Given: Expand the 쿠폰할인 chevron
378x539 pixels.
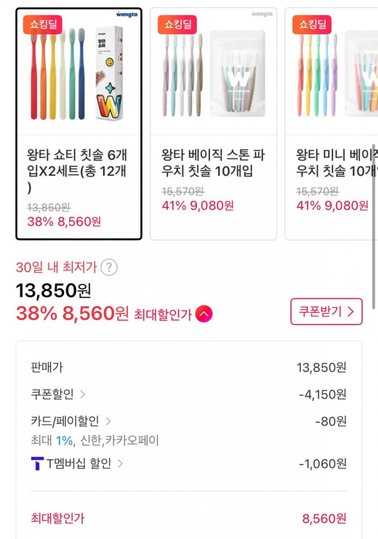Looking at the screenshot, I should [x=82, y=394].
